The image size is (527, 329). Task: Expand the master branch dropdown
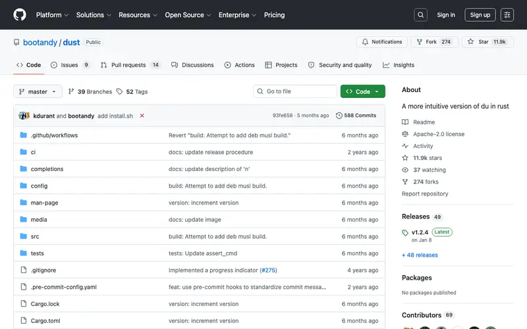click(x=38, y=91)
